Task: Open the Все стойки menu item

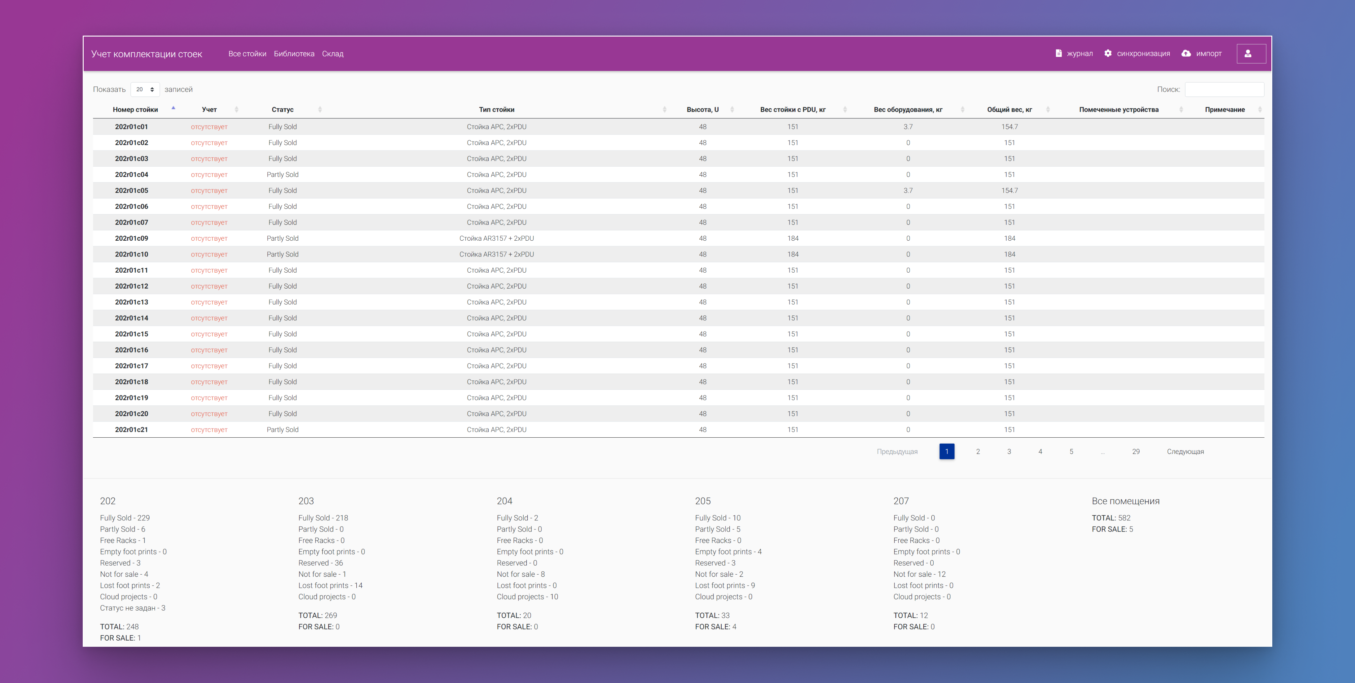Action: [x=247, y=54]
